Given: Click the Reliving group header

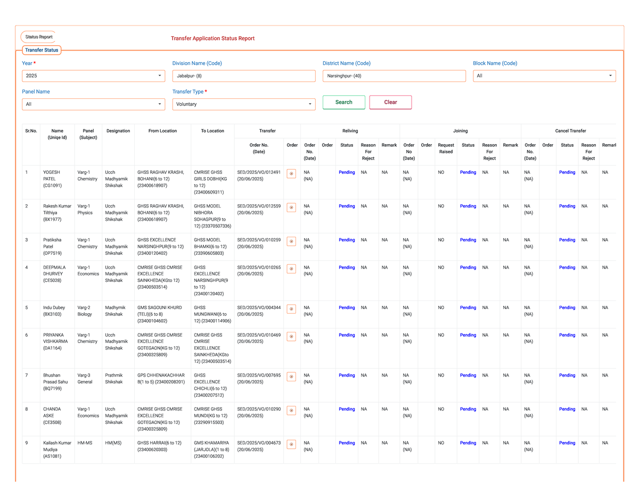Looking at the screenshot, I should click(350, 131).
